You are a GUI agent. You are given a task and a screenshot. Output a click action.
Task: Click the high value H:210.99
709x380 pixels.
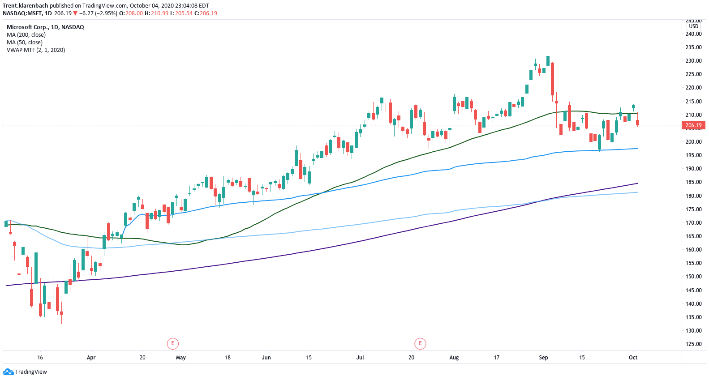[x=156, y=13]
